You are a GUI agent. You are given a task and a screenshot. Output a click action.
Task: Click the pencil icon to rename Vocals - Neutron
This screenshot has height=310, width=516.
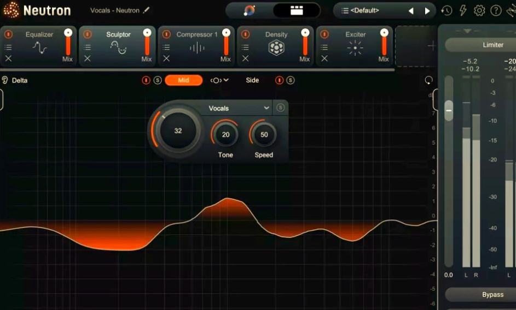click(x=146, y=10)
